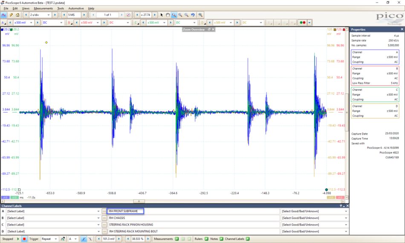Toggle Channel Labels green icon

click(248, 239)
